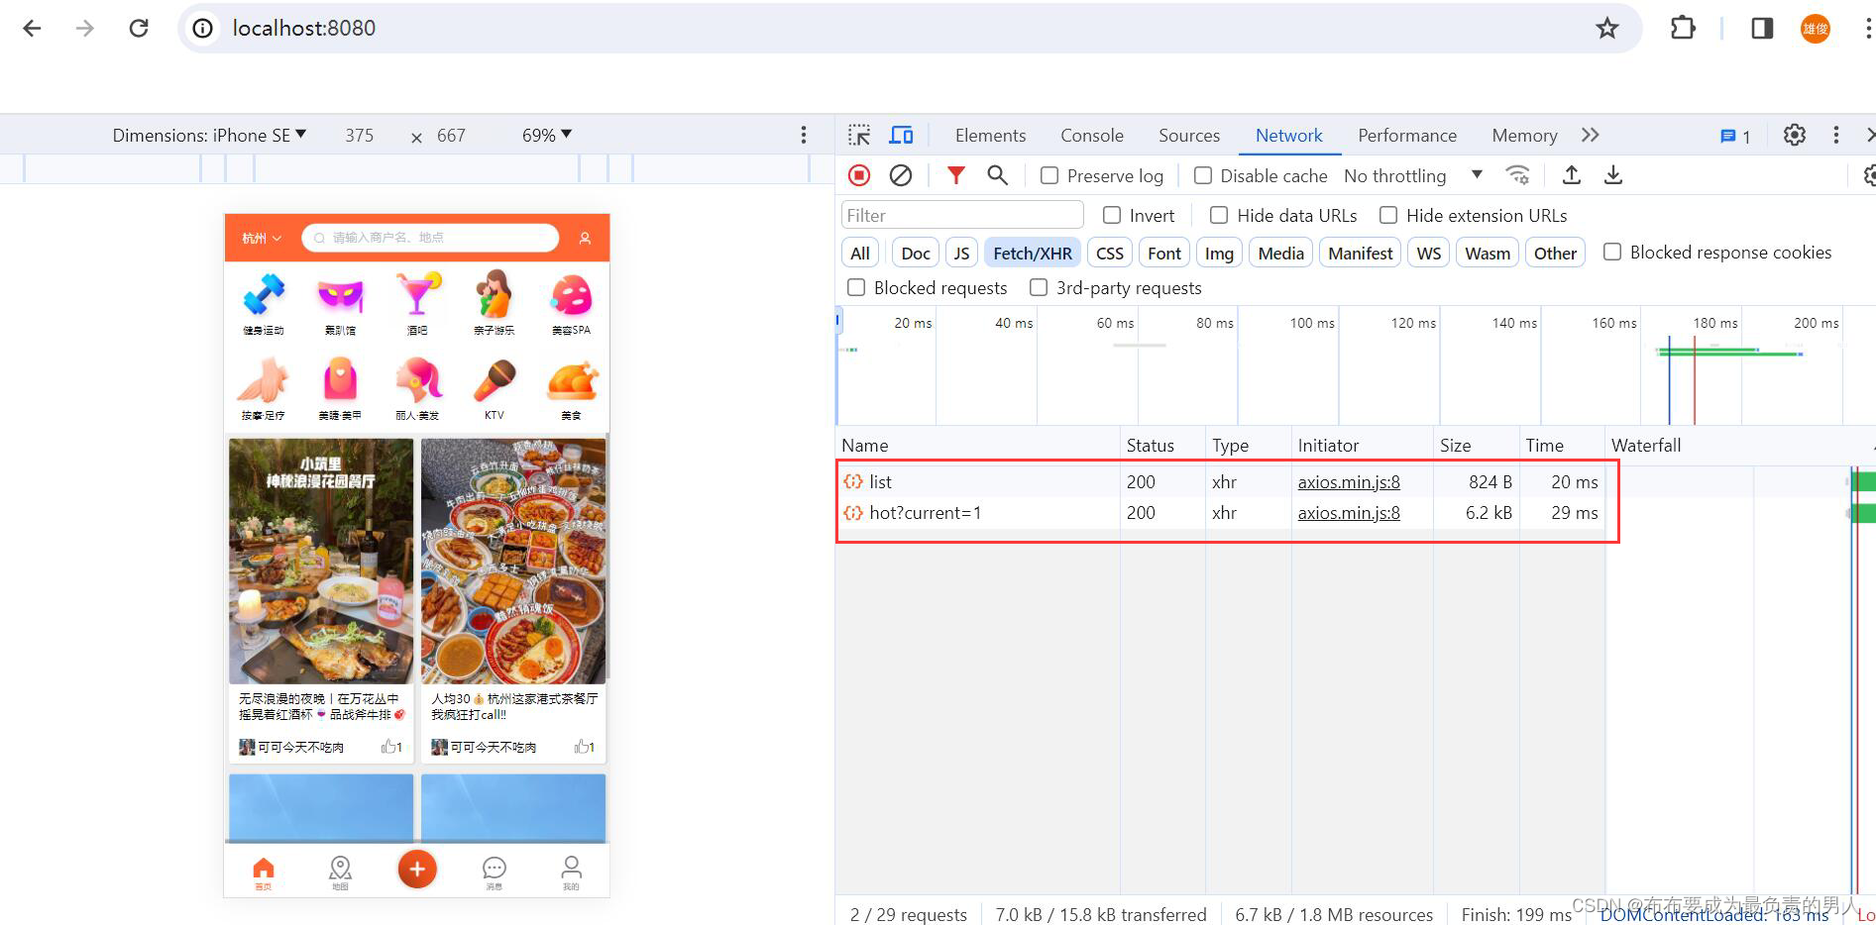Tap the profile tab icon in app
The height and width of the screenshot is (925, 1876).
coord(572,873)
